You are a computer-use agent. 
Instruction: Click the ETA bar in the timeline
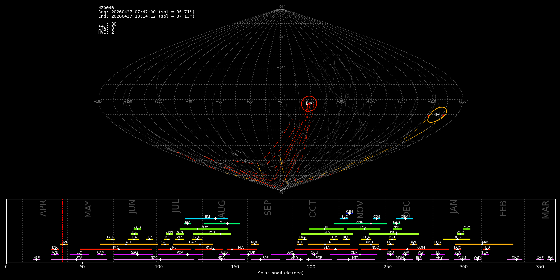79,259
